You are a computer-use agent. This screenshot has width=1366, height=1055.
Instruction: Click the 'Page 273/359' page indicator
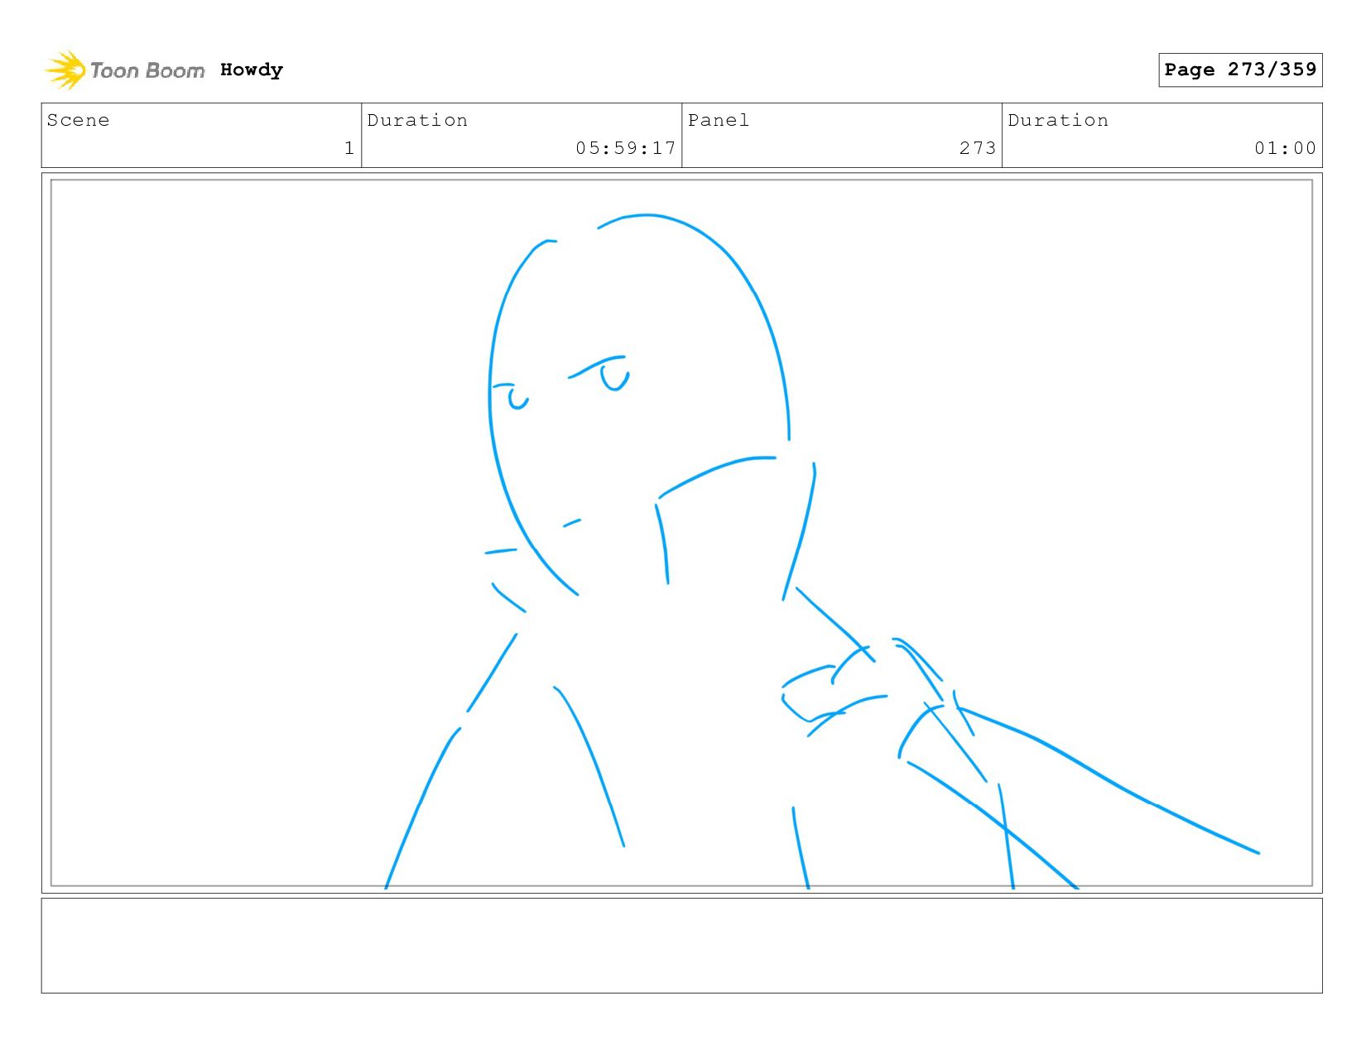click(1240, 70)
